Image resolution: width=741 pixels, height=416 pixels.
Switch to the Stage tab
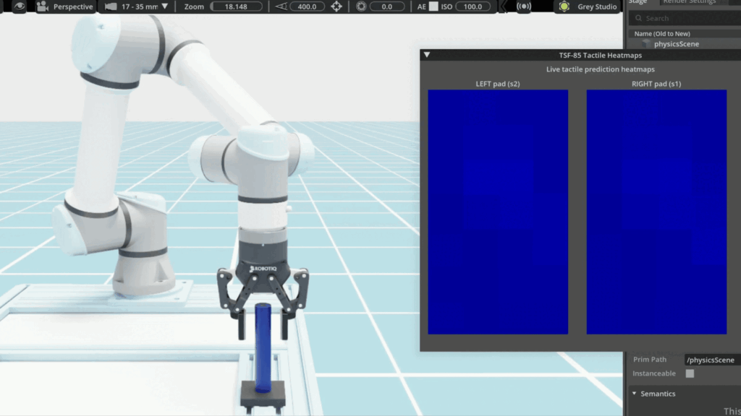tap(638, 2)
